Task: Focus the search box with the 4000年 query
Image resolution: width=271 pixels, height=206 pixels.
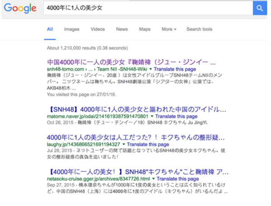Action: tap(148, 8)
